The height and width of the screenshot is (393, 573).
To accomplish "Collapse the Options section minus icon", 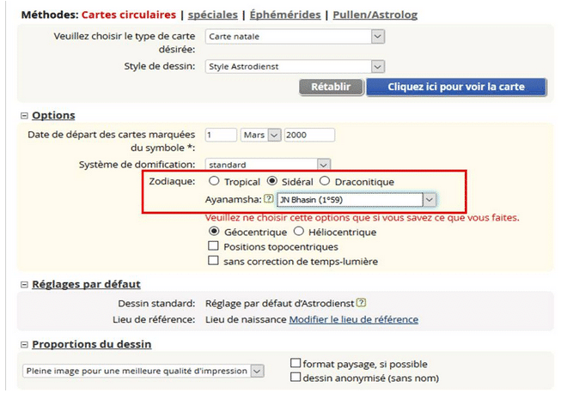I will (25, 116).
